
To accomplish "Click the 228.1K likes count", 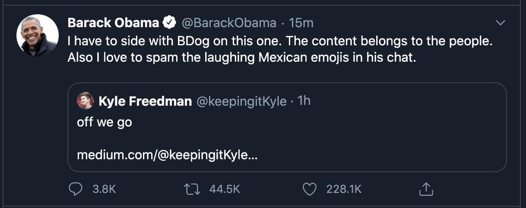I will 344,189.
